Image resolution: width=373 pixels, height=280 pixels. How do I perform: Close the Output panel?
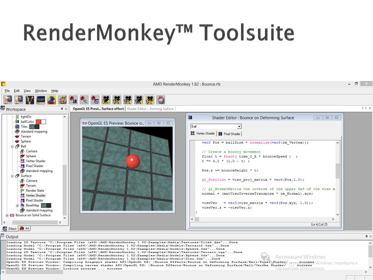[370, 236]
